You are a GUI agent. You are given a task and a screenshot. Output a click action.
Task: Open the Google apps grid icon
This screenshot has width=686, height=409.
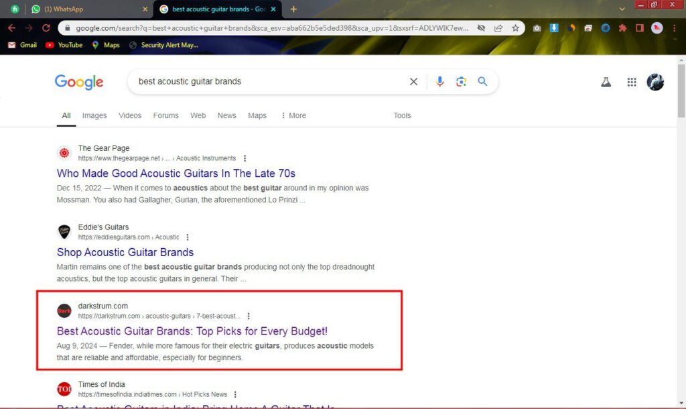tap(632, 82)
